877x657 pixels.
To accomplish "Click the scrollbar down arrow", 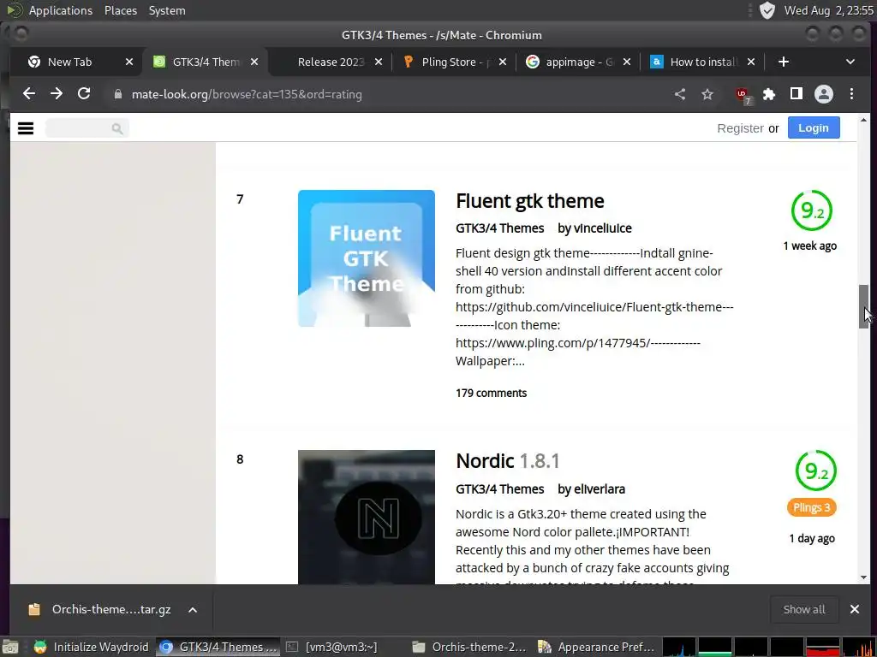I will tap(863, 577).
